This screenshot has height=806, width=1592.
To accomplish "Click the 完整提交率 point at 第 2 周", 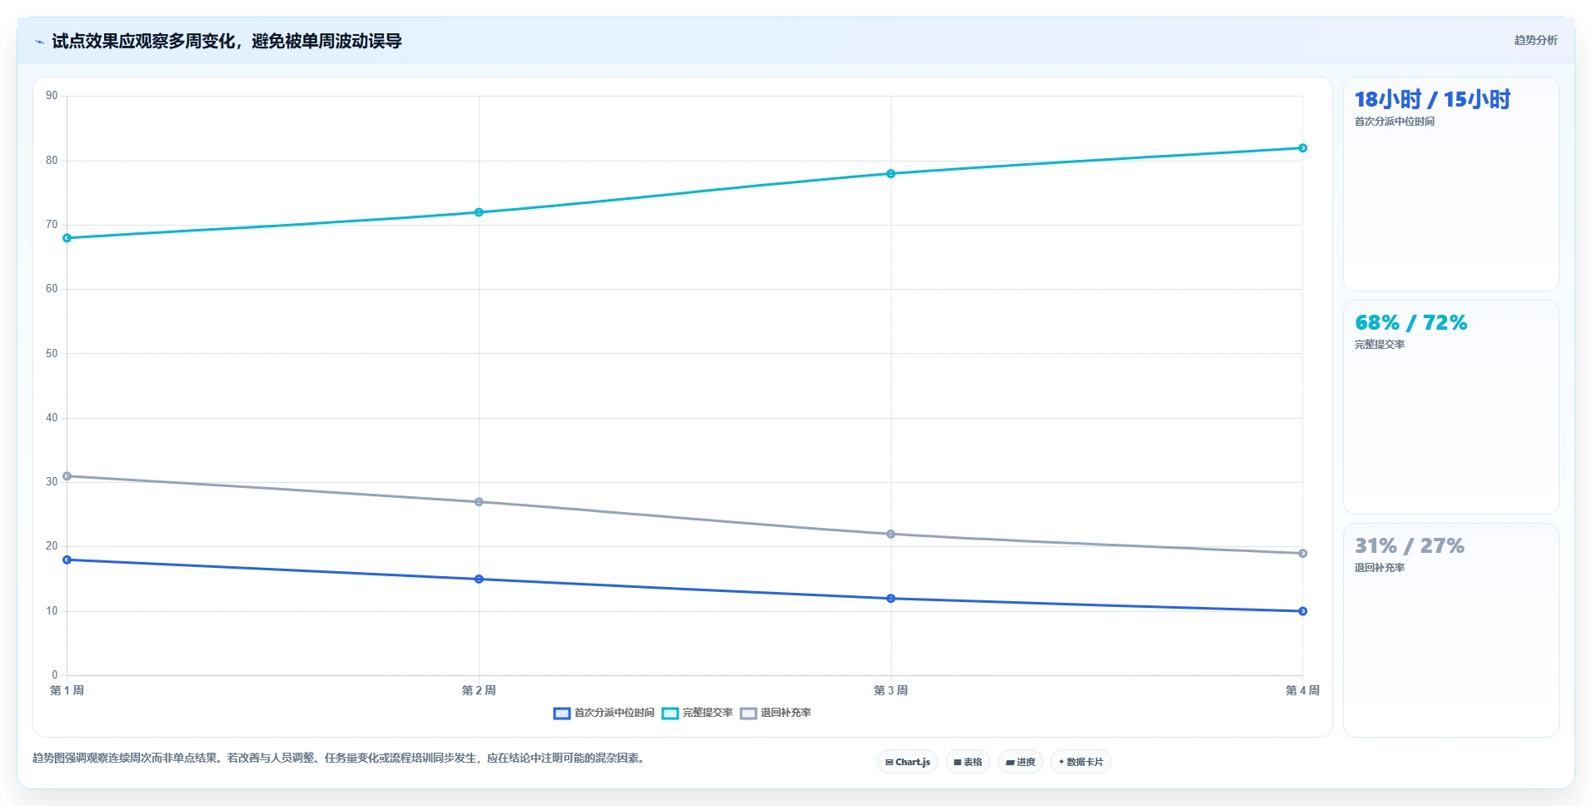I will click(479, 212).
